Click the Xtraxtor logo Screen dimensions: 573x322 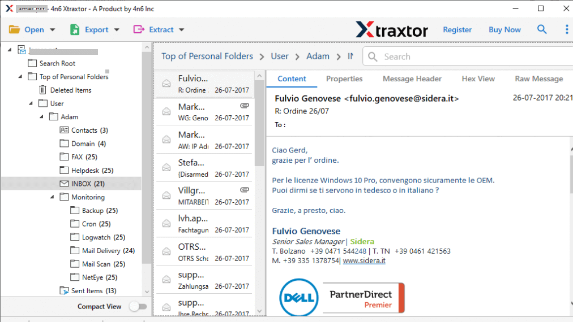coord(391,29)
